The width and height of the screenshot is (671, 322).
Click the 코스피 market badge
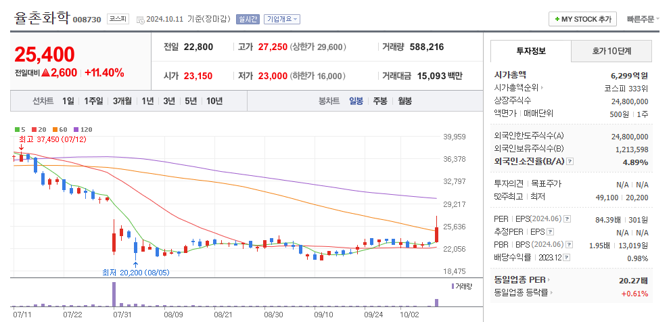point(118,19)
